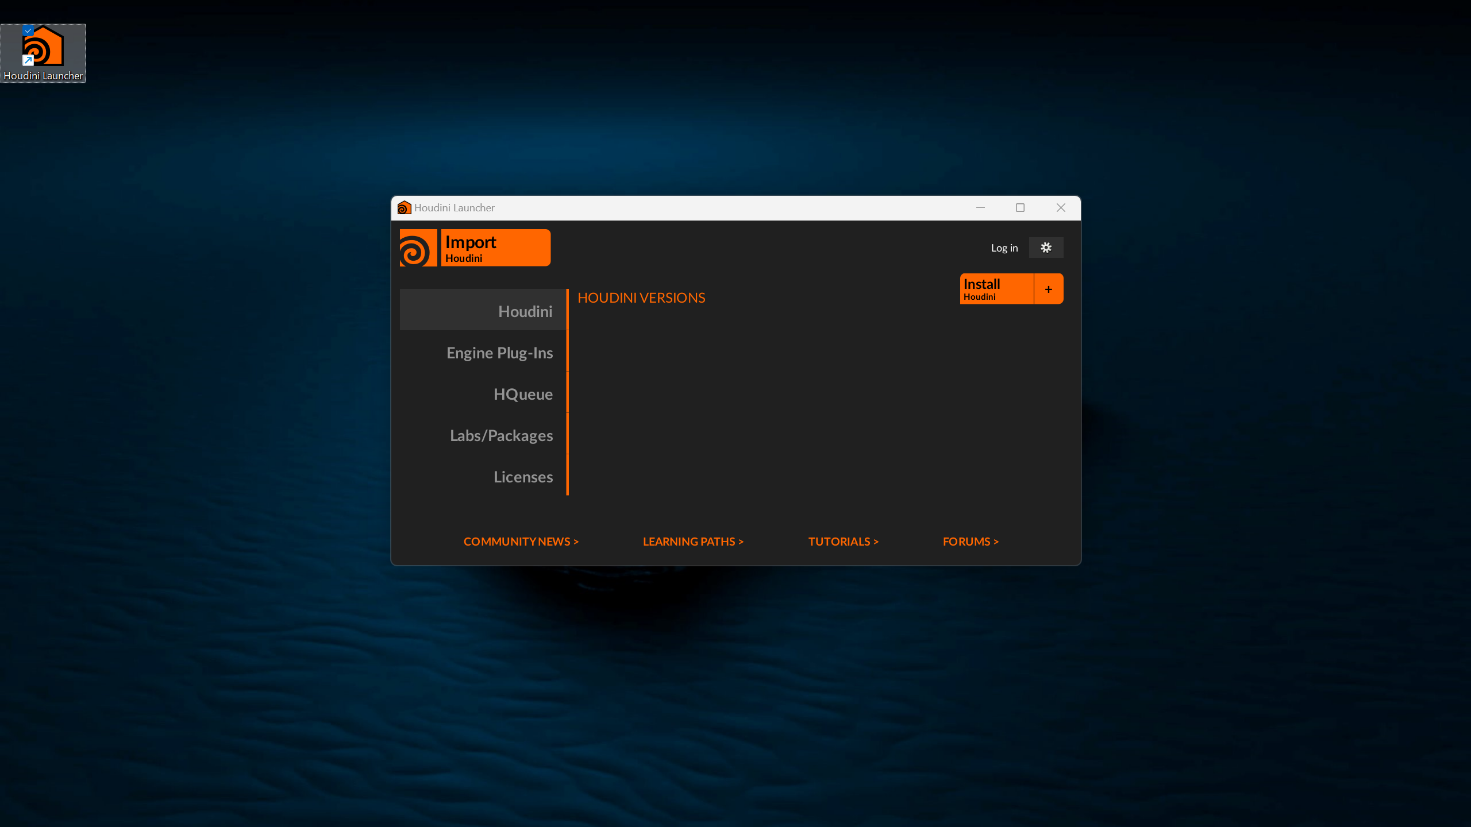
Task: Maximize the Houdini Launcher window
Action: pyautogui.click(x=1020, y=208)
